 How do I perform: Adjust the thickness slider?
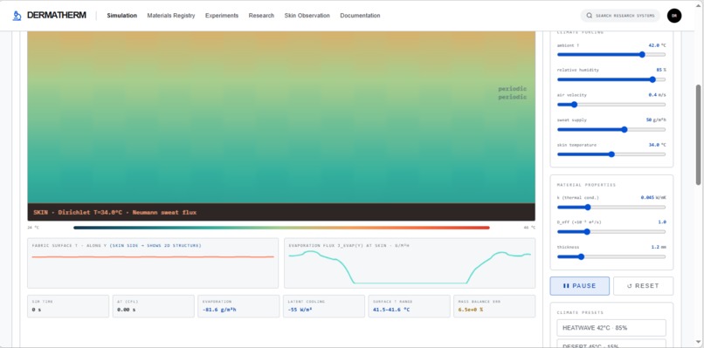[x=611, y=257]
